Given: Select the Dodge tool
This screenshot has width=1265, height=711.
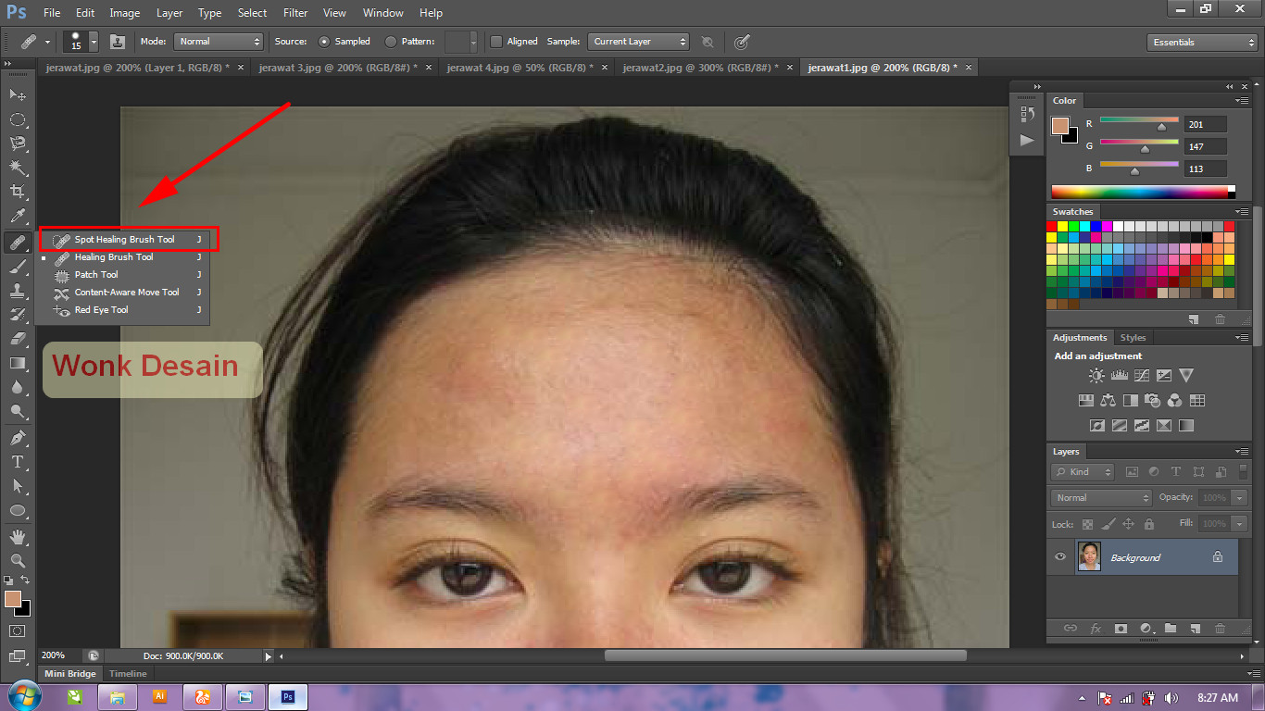Looking at the screenshot, I should [18, 411].
